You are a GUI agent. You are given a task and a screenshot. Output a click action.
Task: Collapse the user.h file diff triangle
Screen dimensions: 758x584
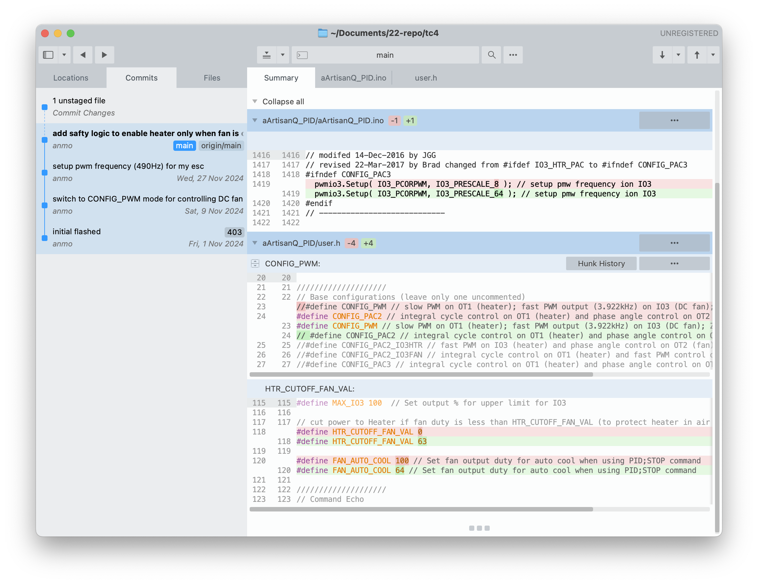[255, 243]
